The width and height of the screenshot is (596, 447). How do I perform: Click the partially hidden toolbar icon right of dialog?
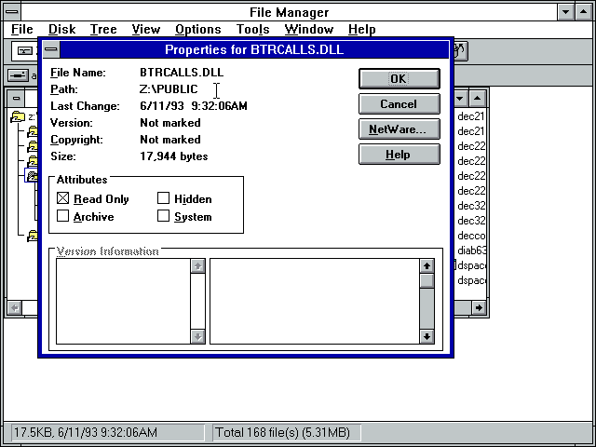[x=461, y=50]
